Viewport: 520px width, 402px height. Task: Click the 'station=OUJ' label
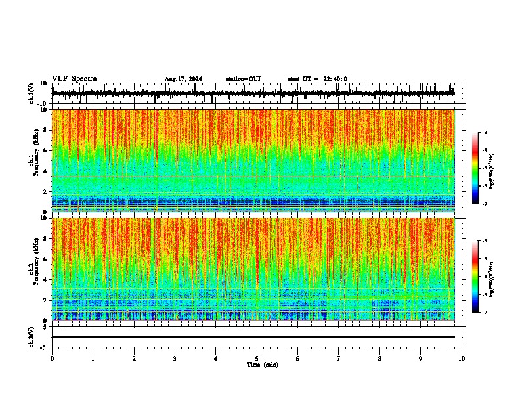[x=243, y=79]
